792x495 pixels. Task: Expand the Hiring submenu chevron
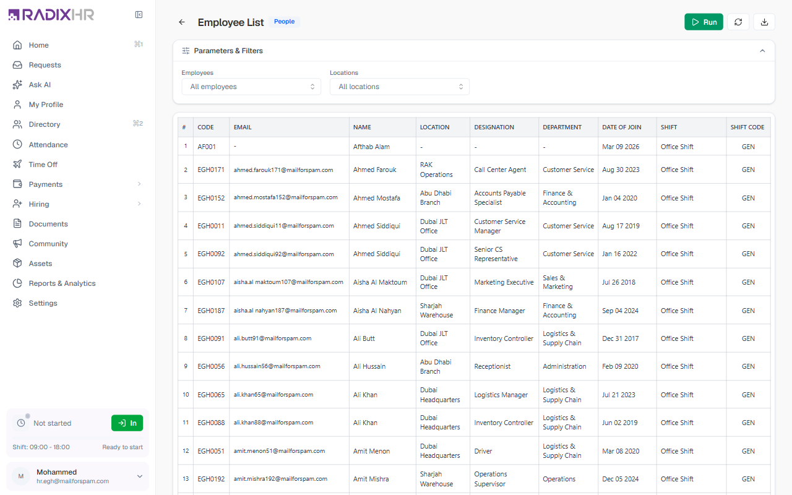click(139, 204)
